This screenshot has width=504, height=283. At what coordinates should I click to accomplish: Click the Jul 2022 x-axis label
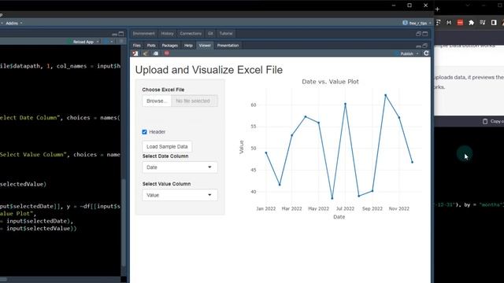point(345,208)
